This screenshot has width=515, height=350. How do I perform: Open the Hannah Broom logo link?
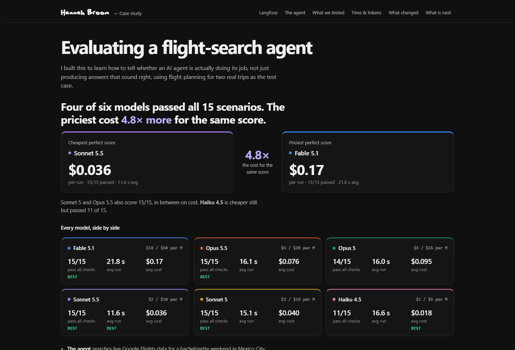pyautogui.click(x=85, y=12)
